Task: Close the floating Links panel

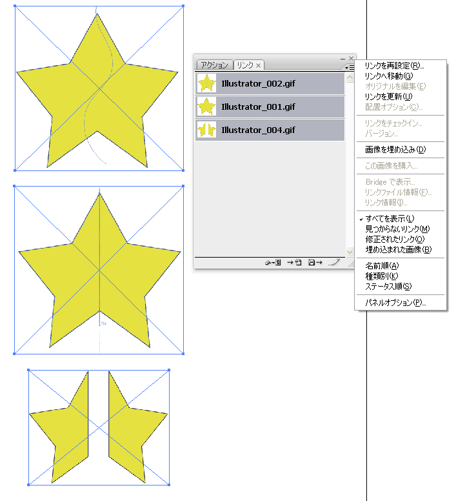Action: click(x=351, y=59)
